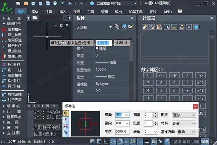217x145 pixels.
Task: Toggle lineweight display icon in status bar
Action: pyautogui.click(x=147, y=141)
